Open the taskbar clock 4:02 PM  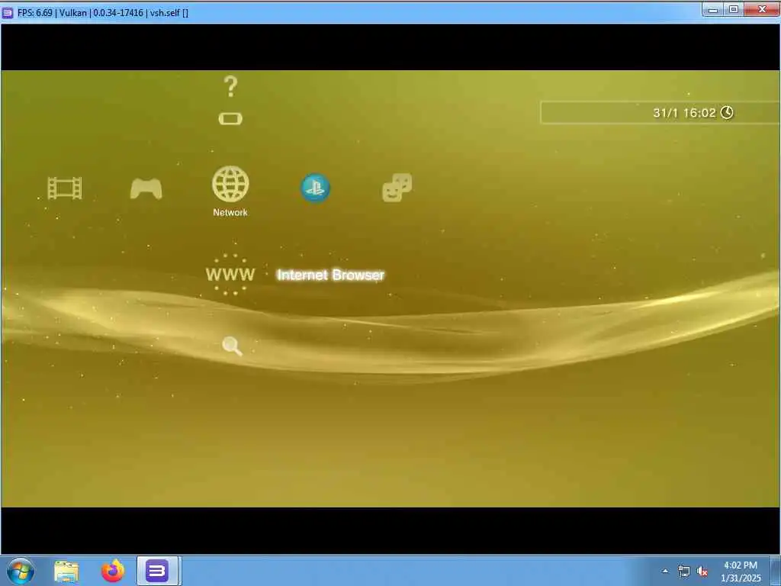pos(741,572)
